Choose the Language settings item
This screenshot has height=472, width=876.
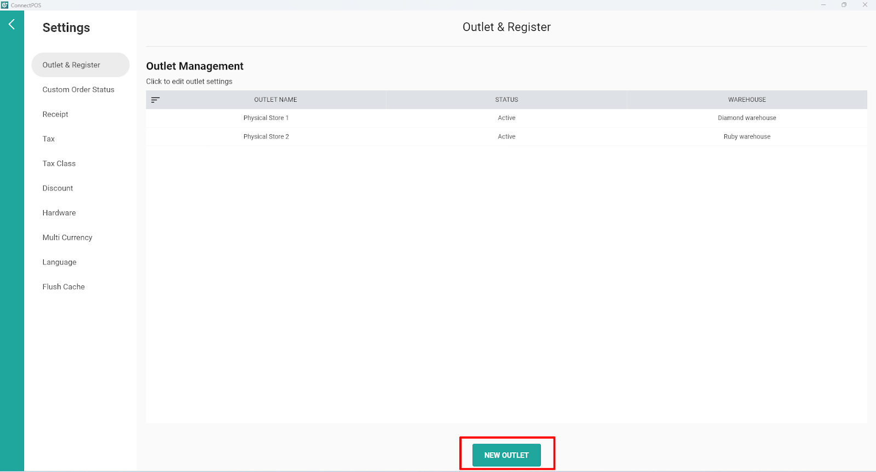59,262
